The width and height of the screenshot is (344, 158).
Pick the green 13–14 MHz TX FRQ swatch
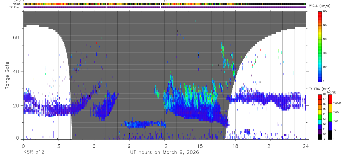click(320, 116)
